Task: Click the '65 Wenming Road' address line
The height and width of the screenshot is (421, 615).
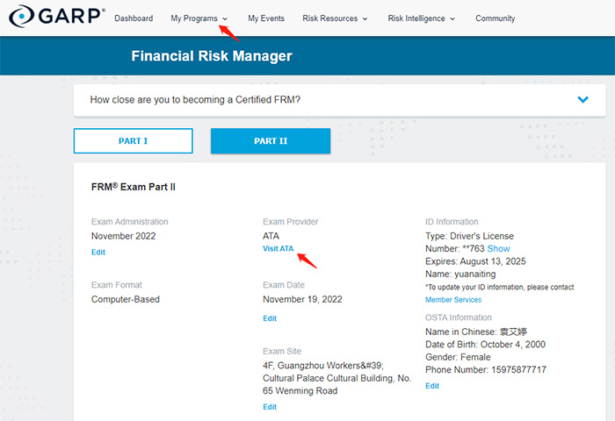Action: click(x=300, y=391)
